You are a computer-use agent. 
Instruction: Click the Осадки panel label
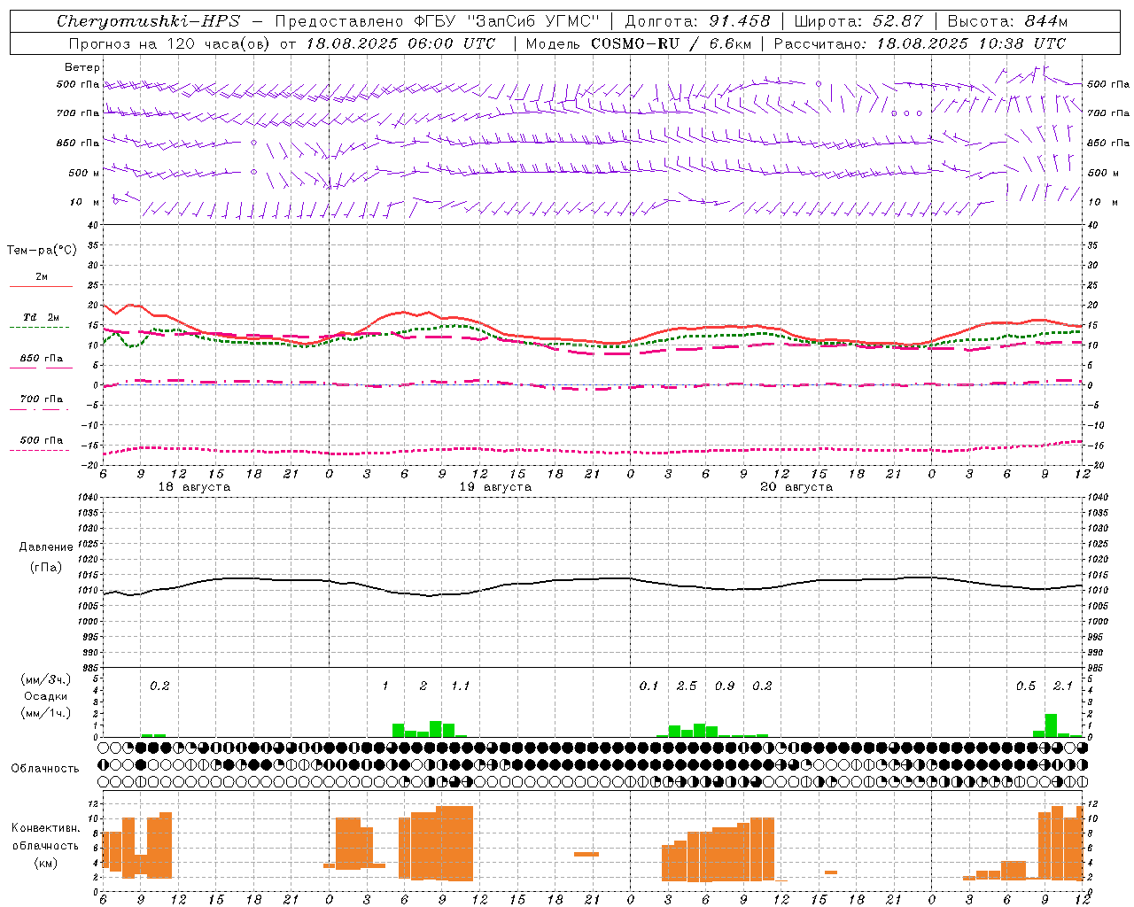(46, 696)
